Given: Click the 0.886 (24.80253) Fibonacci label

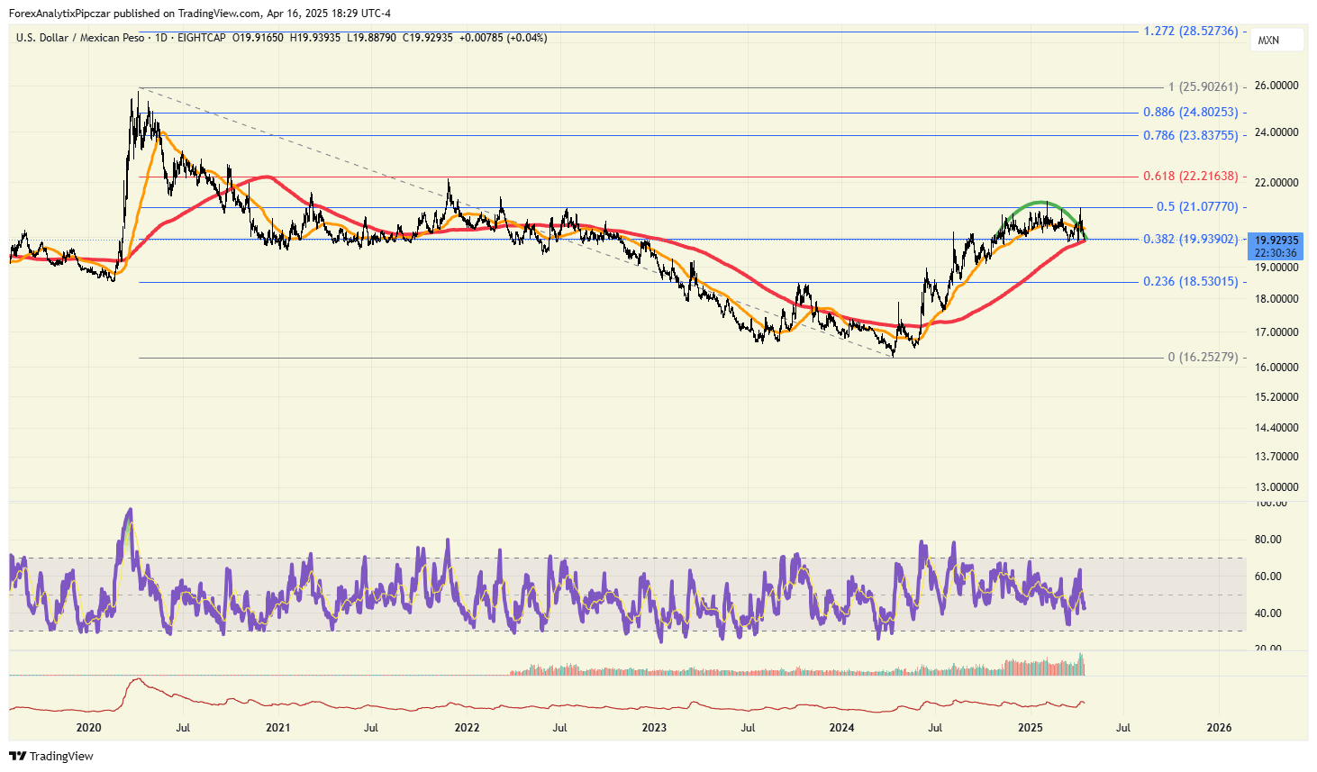Looking at the screenshot, I should pyautogui.click(x=1190, y=113).
